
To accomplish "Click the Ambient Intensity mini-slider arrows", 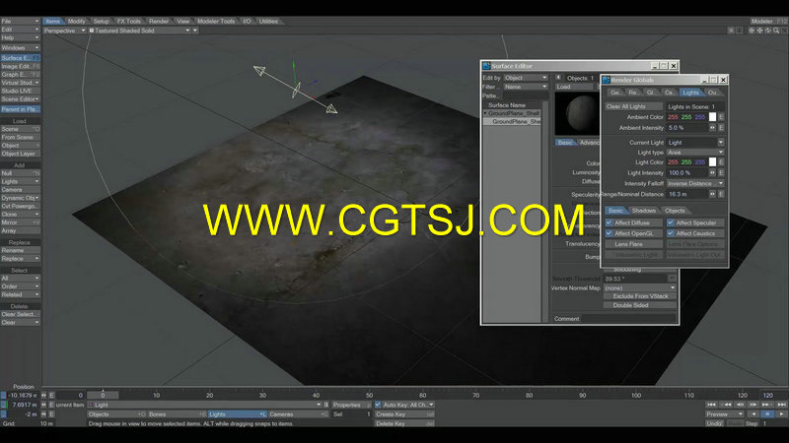I will [712, 128].
